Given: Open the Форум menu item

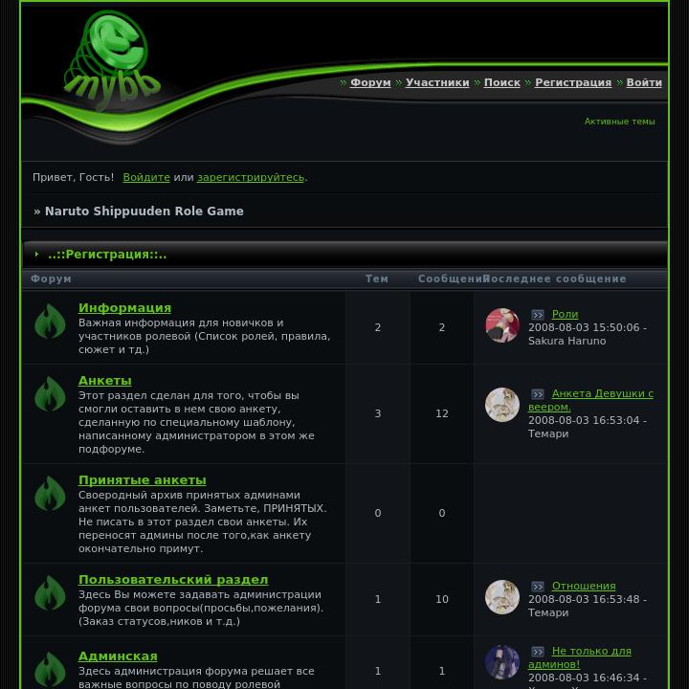Looking at the screenshot, I should (x=370, y=82).
